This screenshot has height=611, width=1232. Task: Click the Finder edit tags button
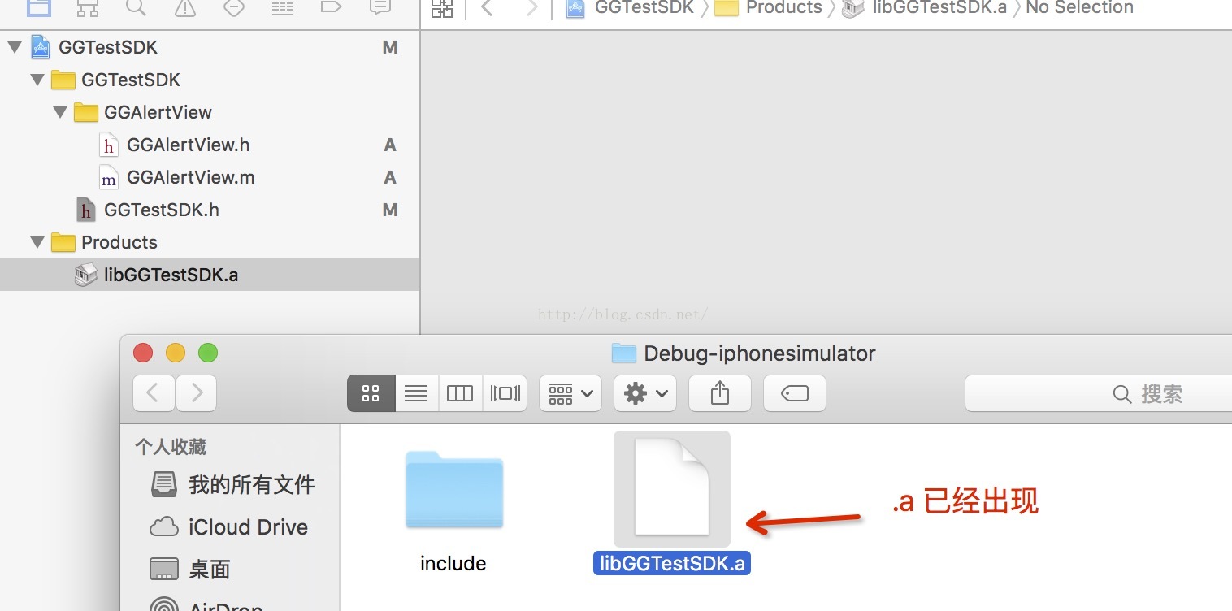[x=795, y=394]
